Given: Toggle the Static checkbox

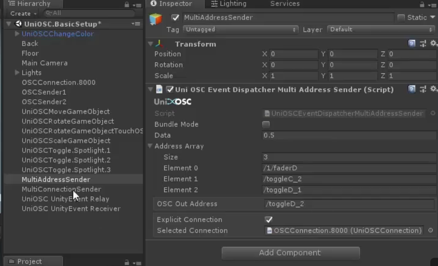Looking at the screenshot, I should pyautogui.click(x=401, y=17).
